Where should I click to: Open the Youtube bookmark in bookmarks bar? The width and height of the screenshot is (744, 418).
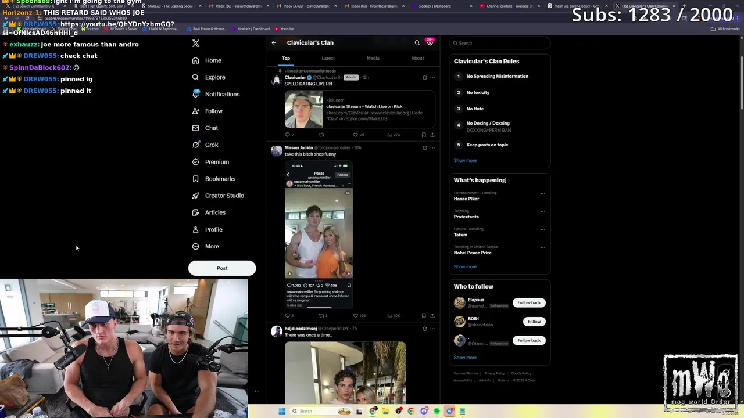(x=284, y=28)
